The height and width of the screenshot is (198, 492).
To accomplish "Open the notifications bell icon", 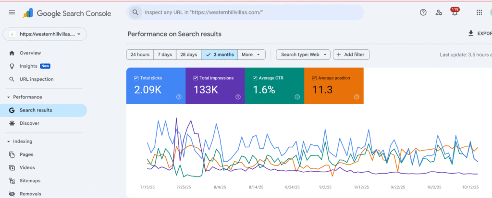I will (x=454, y=13).
